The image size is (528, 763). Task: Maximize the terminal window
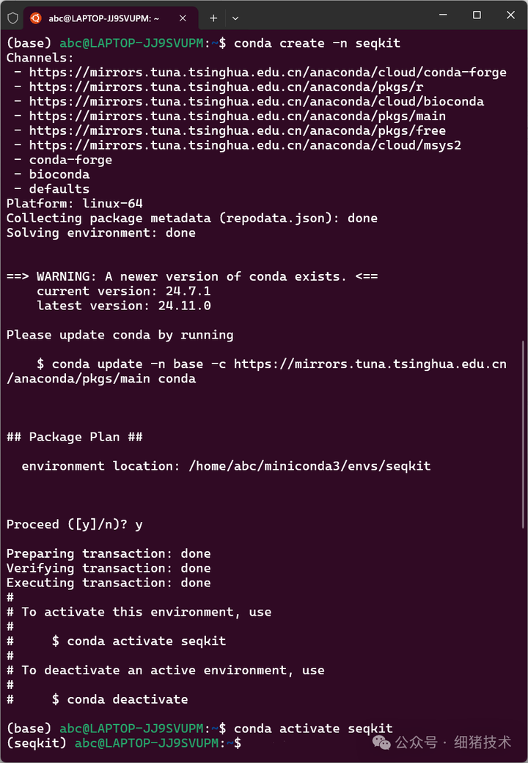(477, 15)
